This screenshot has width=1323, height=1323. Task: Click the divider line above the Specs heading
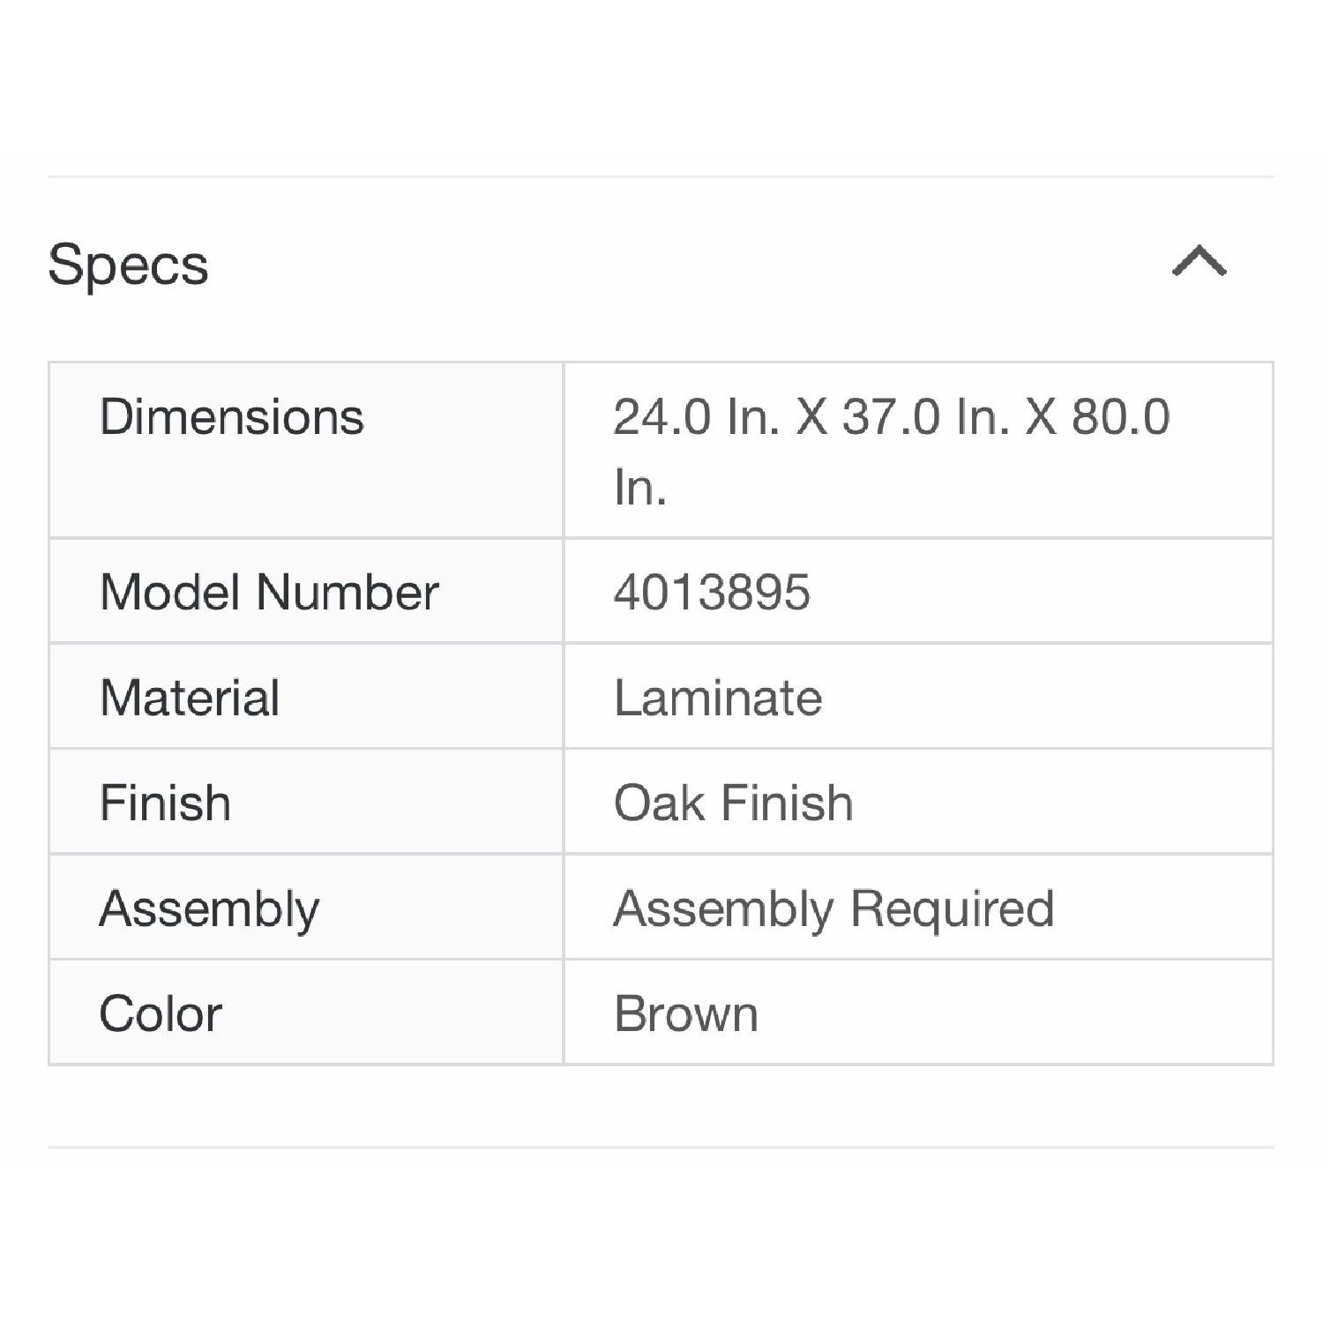point(661,176)
